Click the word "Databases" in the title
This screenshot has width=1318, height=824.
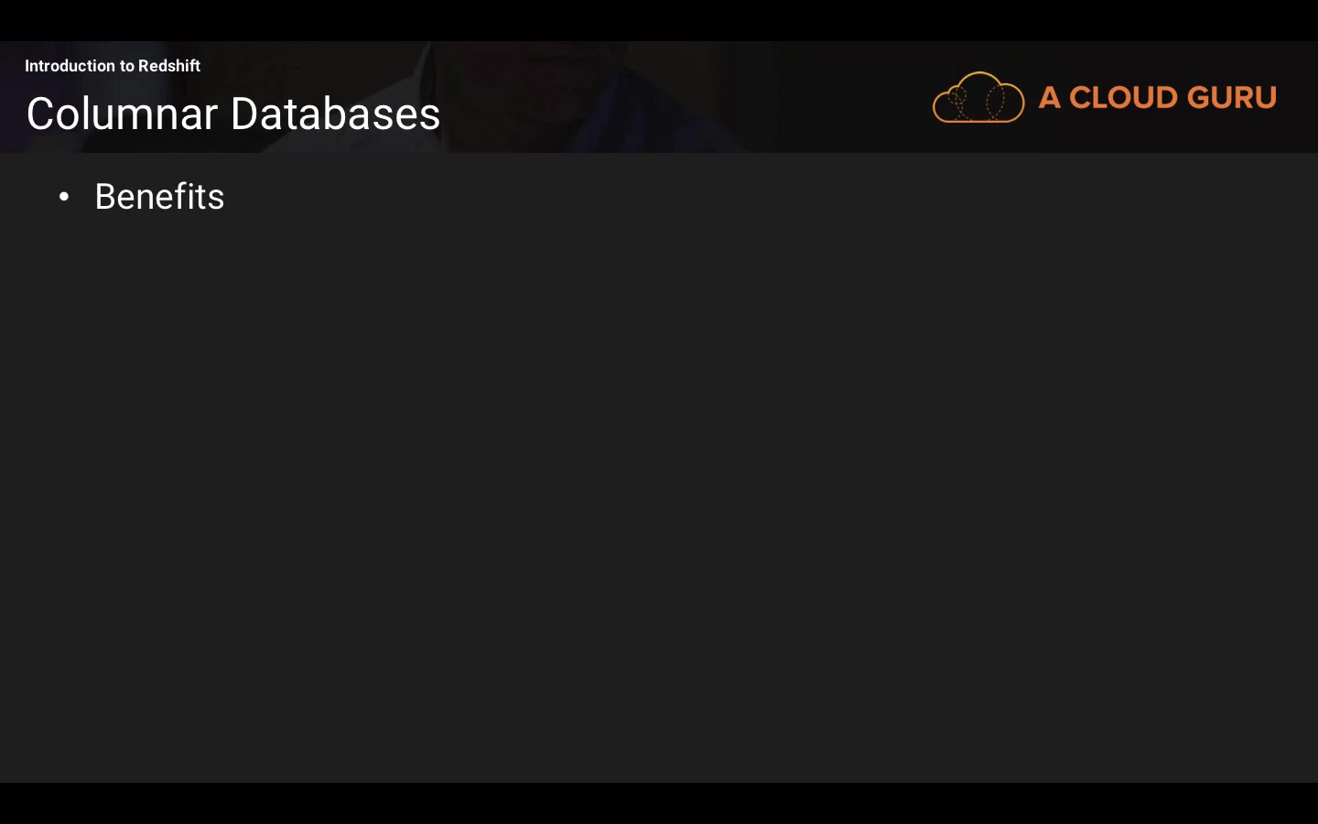point(335,114)
